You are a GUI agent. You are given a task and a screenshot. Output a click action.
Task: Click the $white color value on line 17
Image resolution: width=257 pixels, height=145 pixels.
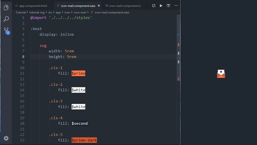[x=78, y=107]
